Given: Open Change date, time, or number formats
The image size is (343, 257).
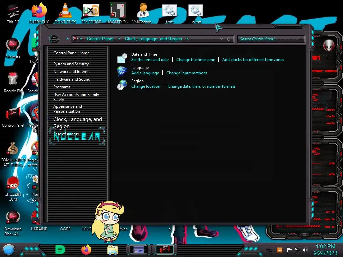Looking at the screenshot, I should click(x=202, y=86).
